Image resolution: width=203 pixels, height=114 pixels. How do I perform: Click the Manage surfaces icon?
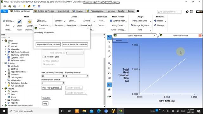pos(155,25)
